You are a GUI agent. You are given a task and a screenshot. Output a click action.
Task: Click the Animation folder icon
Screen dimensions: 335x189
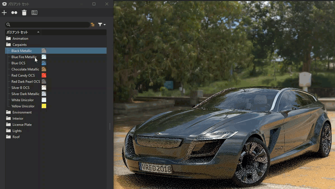(x=8, y=38)
